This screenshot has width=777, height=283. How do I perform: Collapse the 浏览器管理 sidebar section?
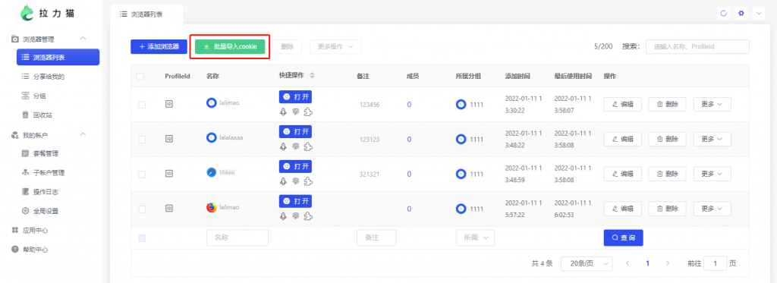coord(83,38)
